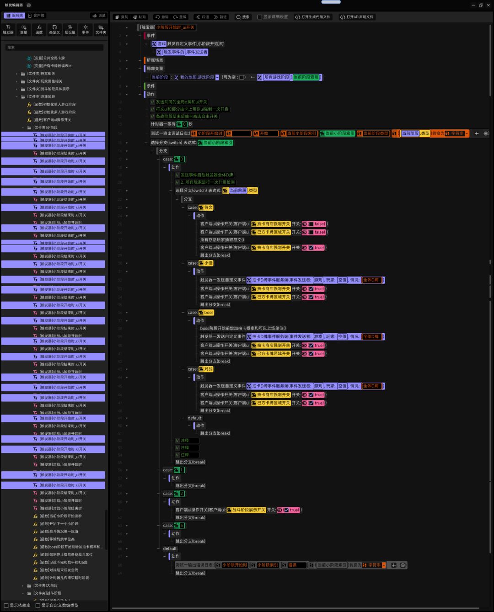Open the 我的地图.游戏阶段 type dropdown
The width and height of the screenshot is (494, 612).
pyautogui.click(x=217, y=77)
